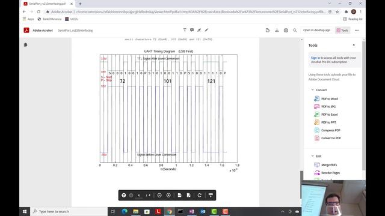Rotate the page clockwise
This screenshot has width=385, height=216.
click(200, 195)
